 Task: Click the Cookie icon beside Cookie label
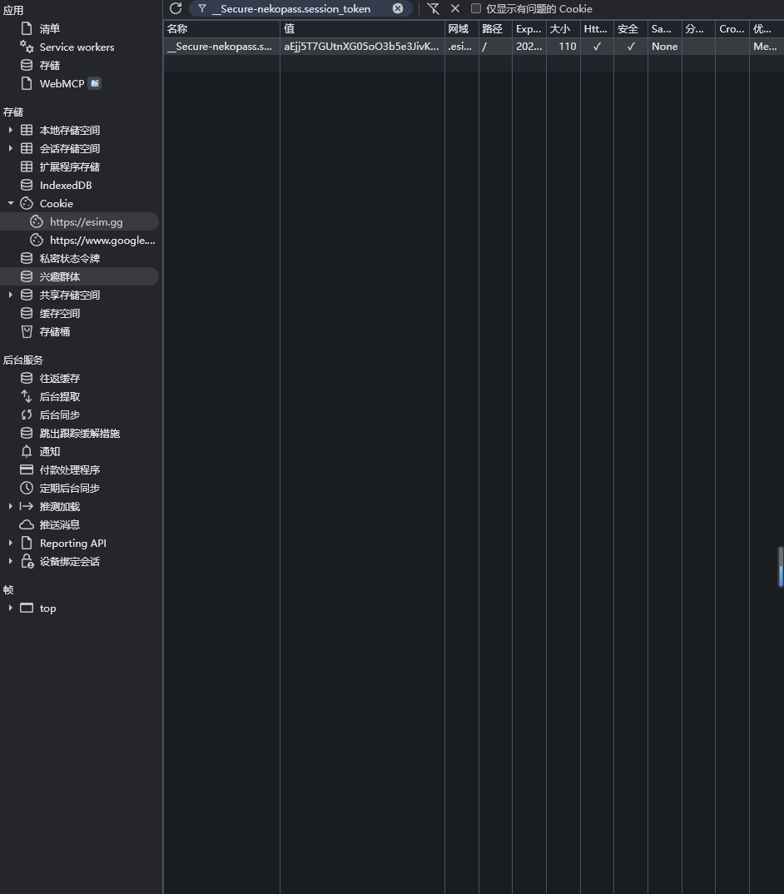[x=27, y=203]
